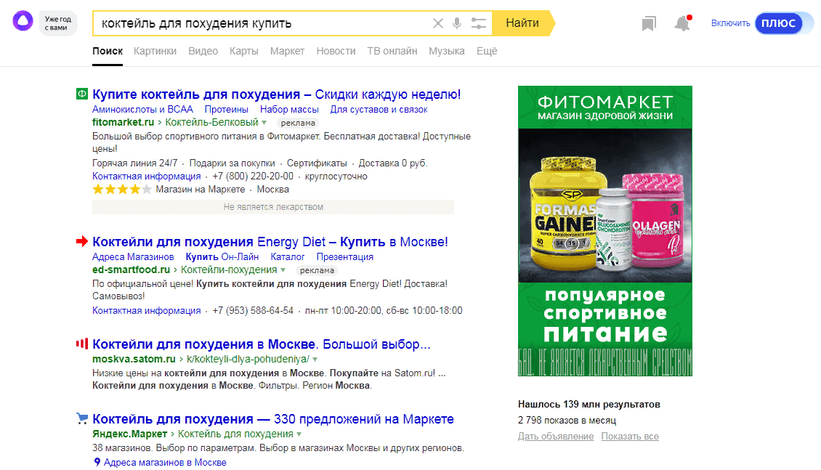Image resolution: width=821 pixels, height=470 pixels.
Task: Enable the Плюс subscription toggle
Action: coord(779,23)
